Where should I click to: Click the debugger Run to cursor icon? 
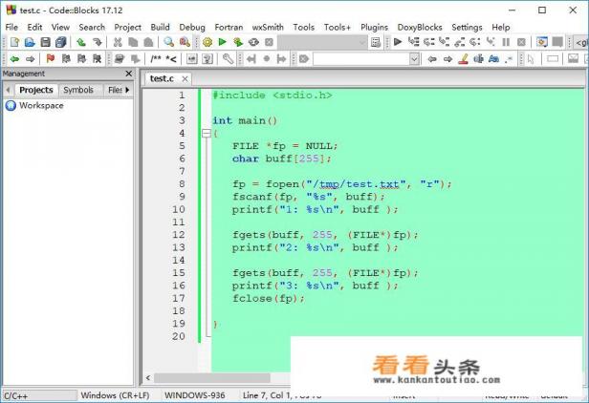[x=413, y=42]
